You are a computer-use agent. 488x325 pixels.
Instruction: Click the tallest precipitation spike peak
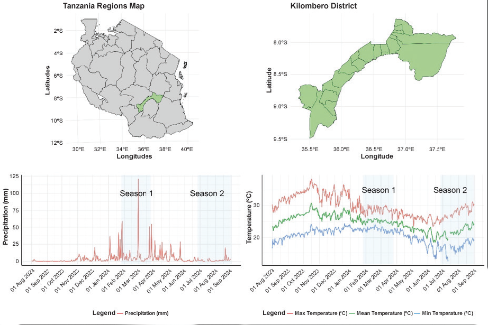[x=138, y=180]
